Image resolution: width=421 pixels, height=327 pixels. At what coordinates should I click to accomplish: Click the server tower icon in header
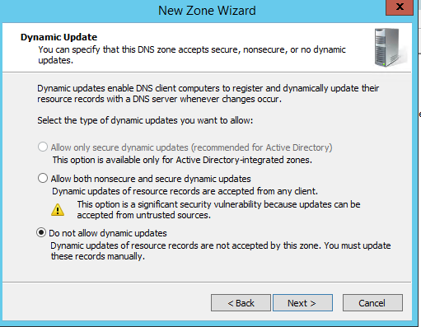(x=389, y=48)
